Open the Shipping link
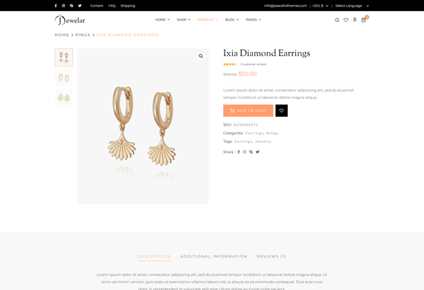This screenshot has width=424, height=290. tap(128, 6)
